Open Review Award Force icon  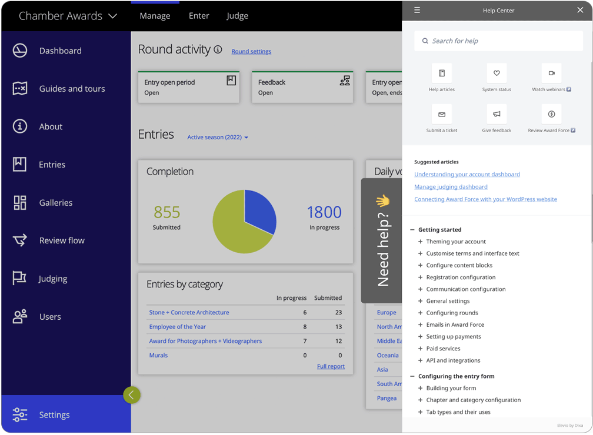(x=551, y=114)
